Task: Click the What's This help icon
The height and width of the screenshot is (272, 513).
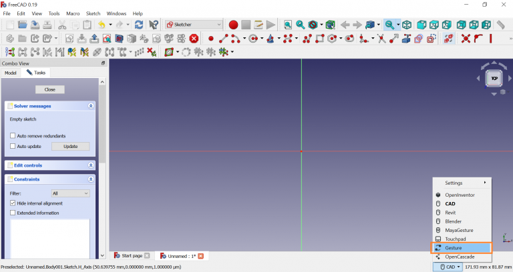Action: coord(154,25)
